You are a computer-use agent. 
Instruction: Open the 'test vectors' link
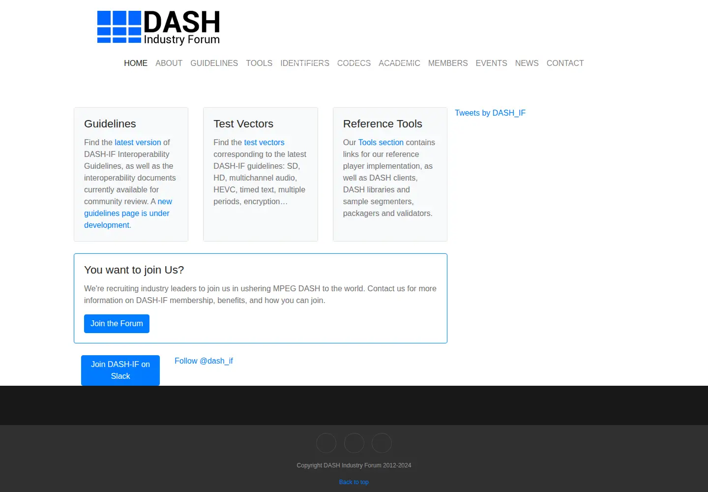pos(264,142)
